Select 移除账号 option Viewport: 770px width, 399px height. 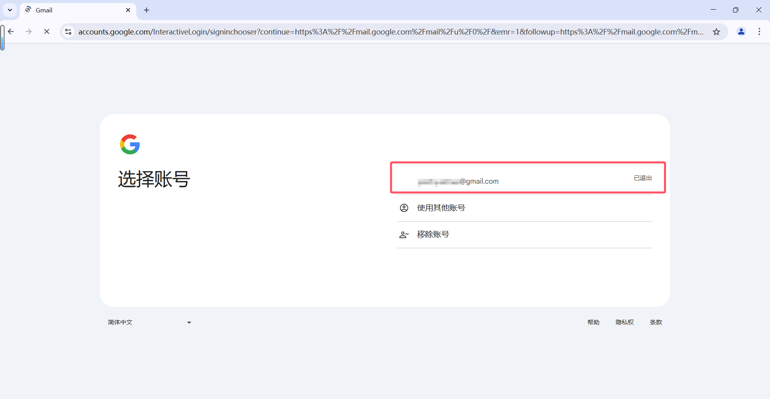coord(524,235)
